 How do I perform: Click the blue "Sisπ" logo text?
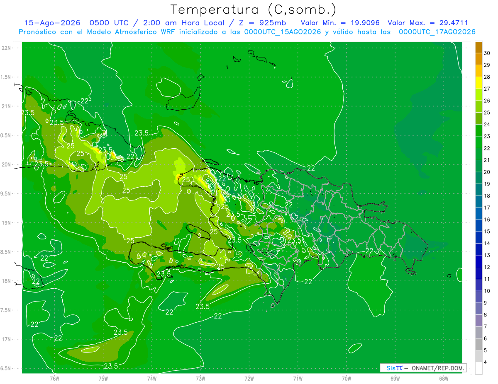coord(394,368)
